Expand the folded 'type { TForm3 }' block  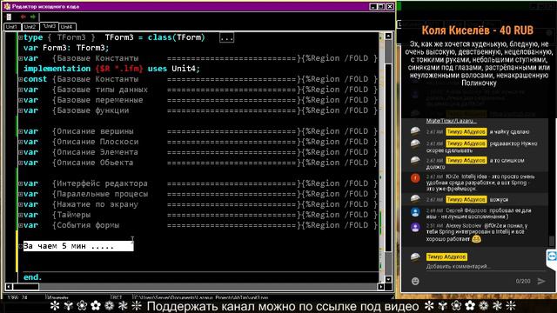tap(21, 37)
